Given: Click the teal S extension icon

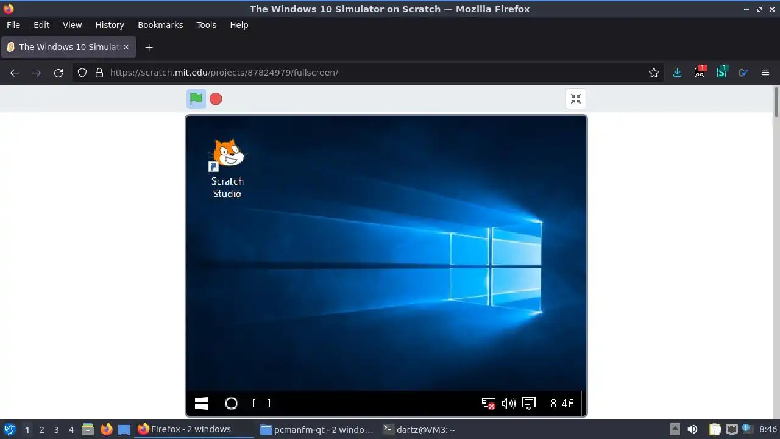Looking at the screenshot, I should [721, 73].
